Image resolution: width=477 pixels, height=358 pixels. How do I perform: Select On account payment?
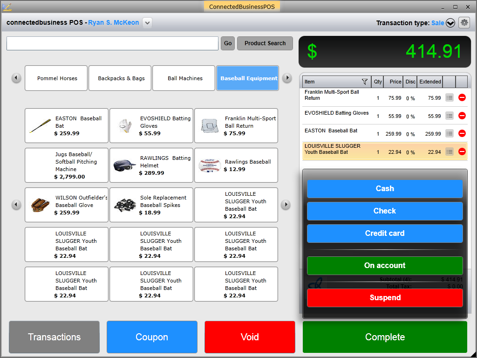click(385, 265)
